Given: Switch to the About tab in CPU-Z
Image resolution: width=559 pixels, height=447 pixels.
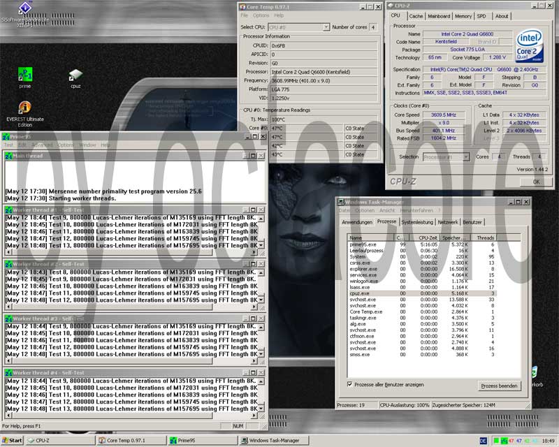Looking at the screenshot, I should click(502, 16).
